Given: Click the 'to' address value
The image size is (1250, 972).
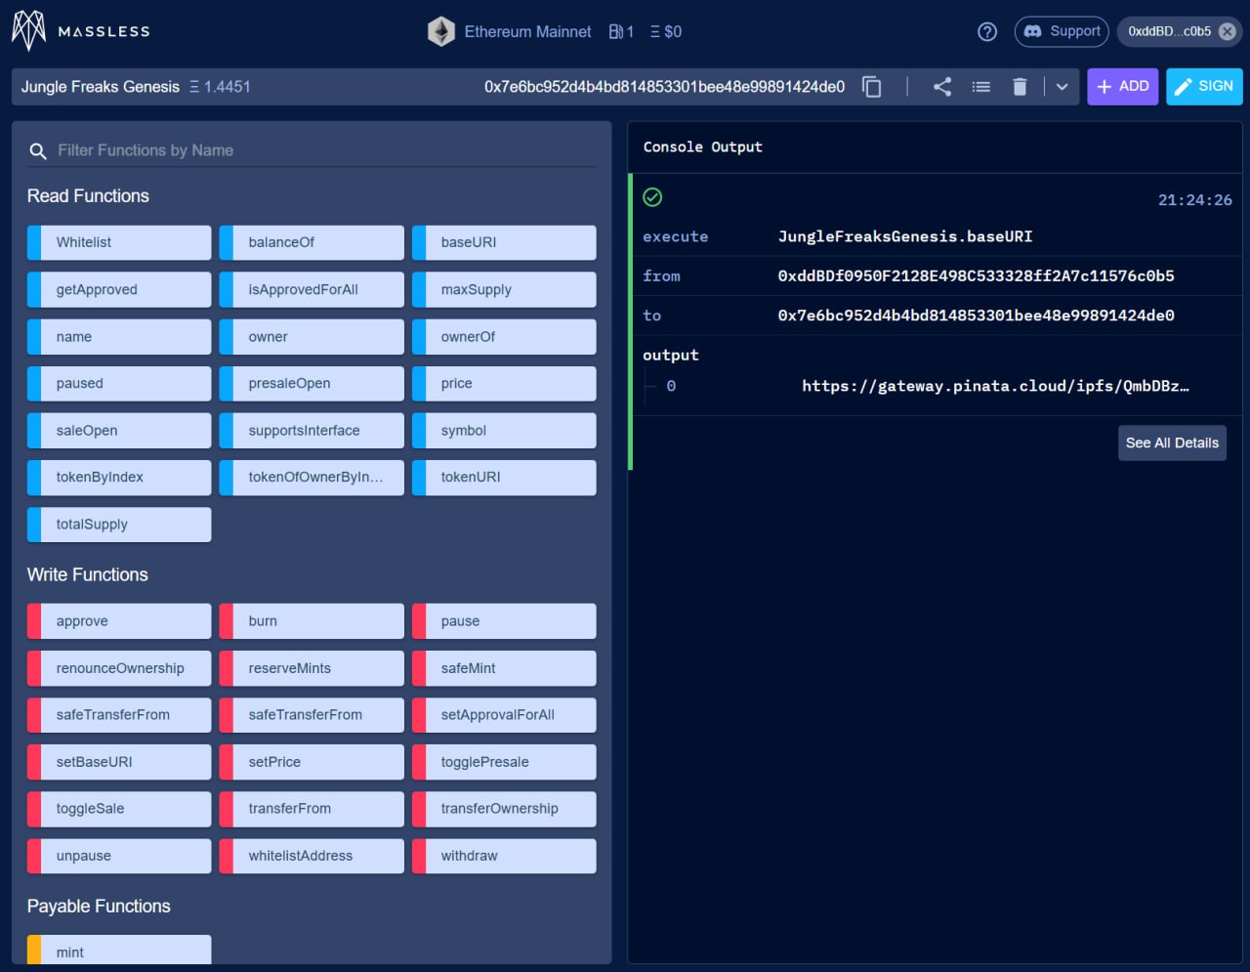Looking at the screenshot, I should tap(976, 316).
